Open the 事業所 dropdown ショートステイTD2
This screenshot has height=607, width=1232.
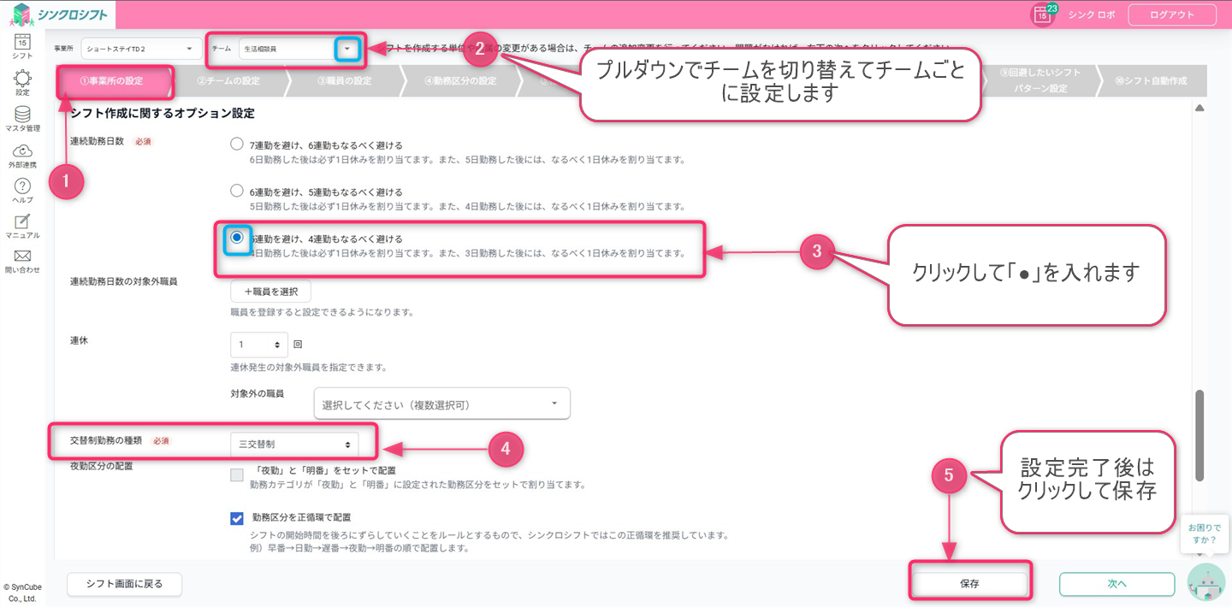coord(137,50)
